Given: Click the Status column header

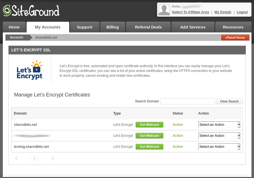Looking at the screenshot, I should [x=178, y=113].
